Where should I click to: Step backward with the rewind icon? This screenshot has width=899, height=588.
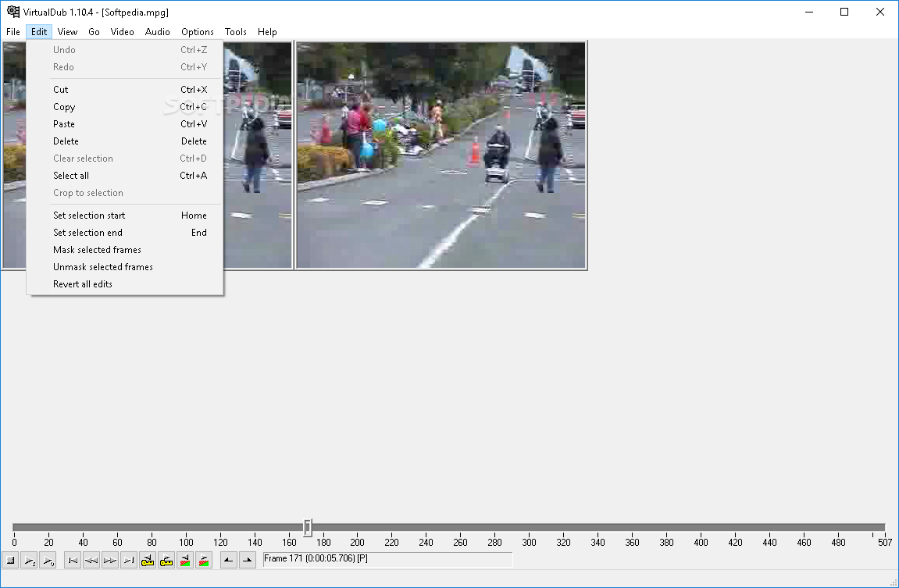91,560
